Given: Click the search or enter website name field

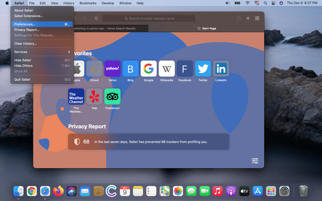Looking at the screenshot, I should coord(148,18).
